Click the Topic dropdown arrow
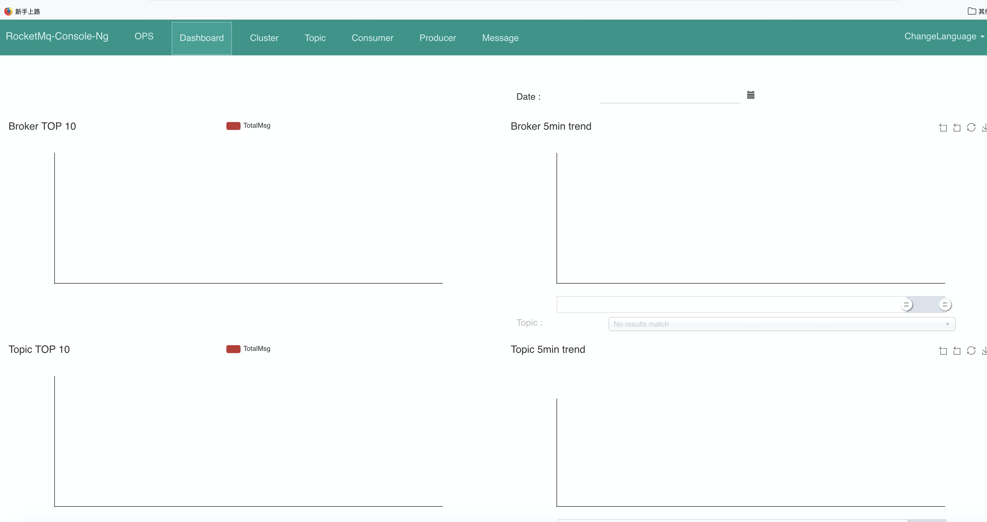This screenshot has width=987, height=522. 947,324
